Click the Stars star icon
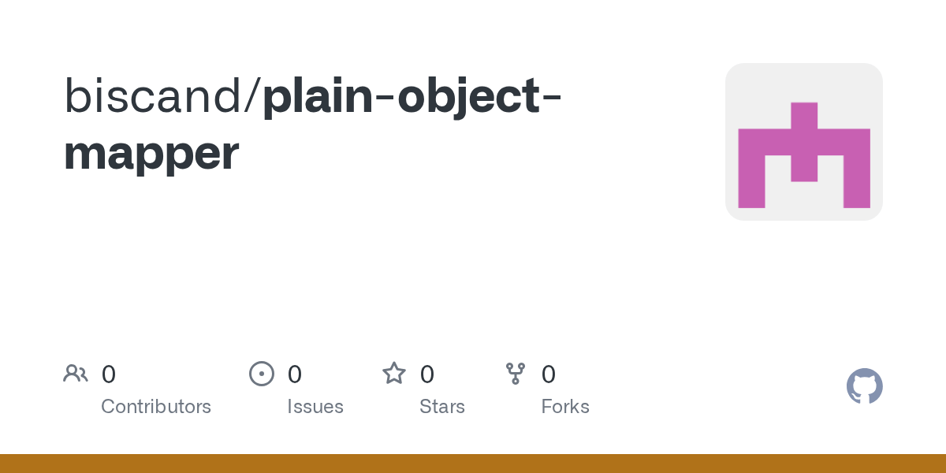946x473 pixels. [x=394, y=373]
